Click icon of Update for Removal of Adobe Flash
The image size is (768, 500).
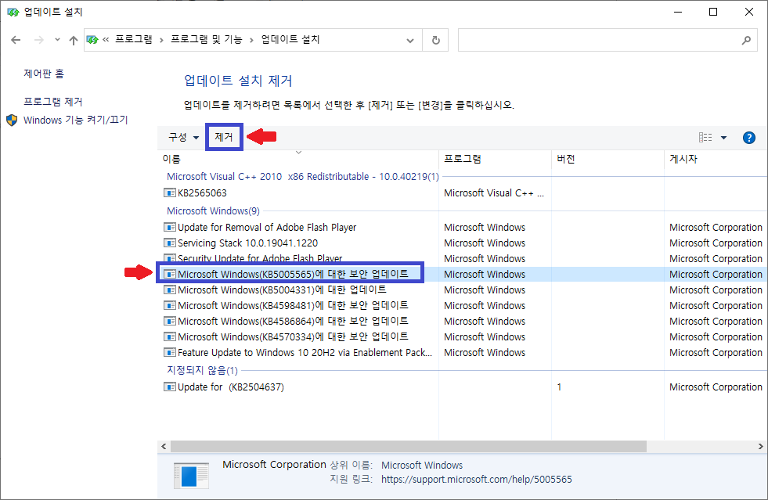[169, 227]
